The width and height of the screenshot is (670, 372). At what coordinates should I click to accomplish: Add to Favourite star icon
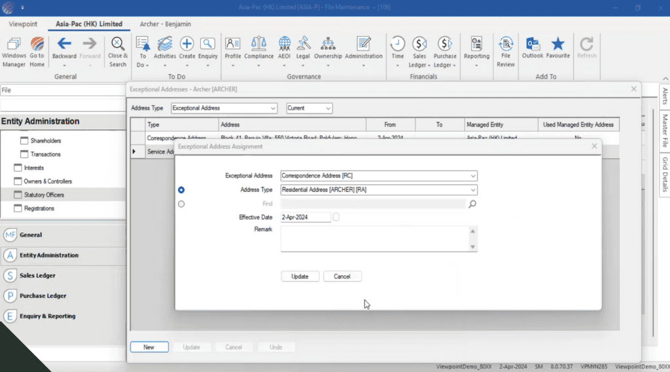click(x=557, y=45)
